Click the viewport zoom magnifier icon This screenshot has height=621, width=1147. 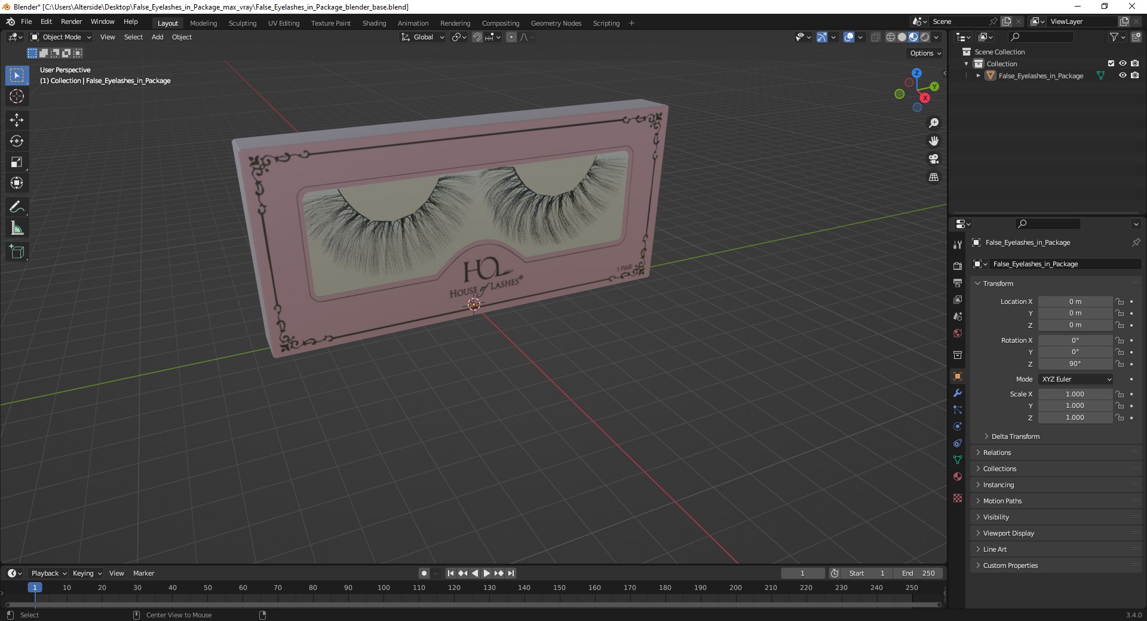click(934, 123)
